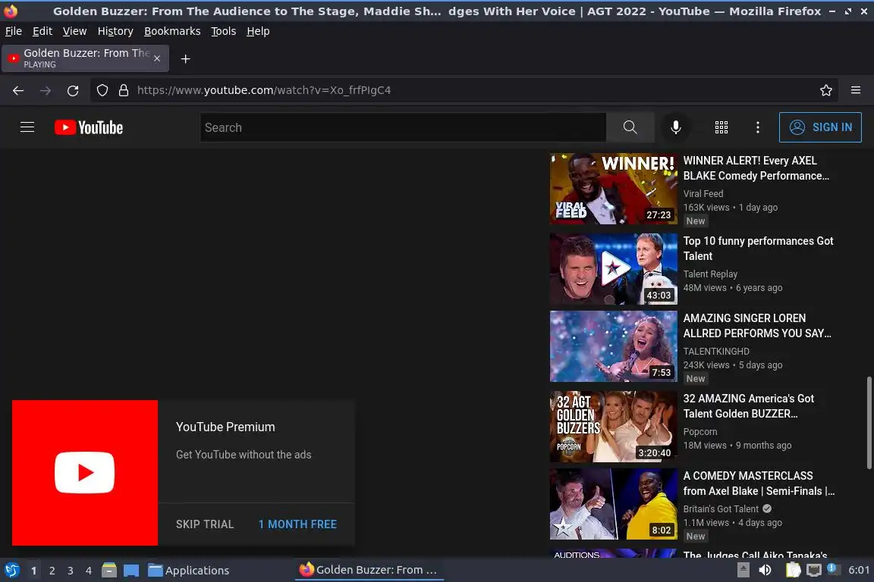Click the 43:03 funny performances thumbnail
The image size is (874, 582).
tap(614, 269)
